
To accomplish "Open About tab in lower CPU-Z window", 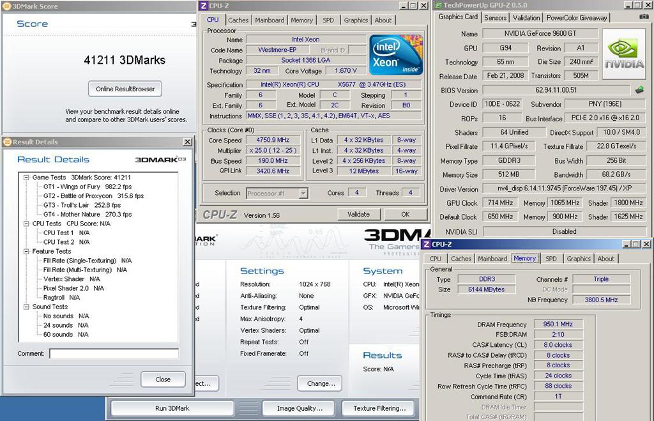I will (605, 259).
